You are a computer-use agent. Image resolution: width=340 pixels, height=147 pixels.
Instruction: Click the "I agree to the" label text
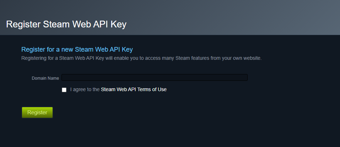click(x=85, y=90)
